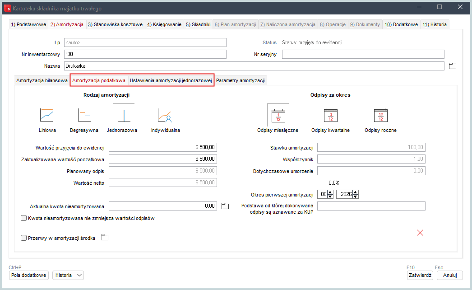
Task: Open 3) Stanowiska kosztowe tab
Action: 115,24
